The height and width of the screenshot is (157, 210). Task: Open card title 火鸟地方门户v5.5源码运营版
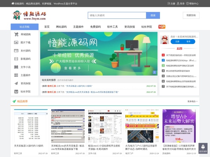tap(141, 147)
